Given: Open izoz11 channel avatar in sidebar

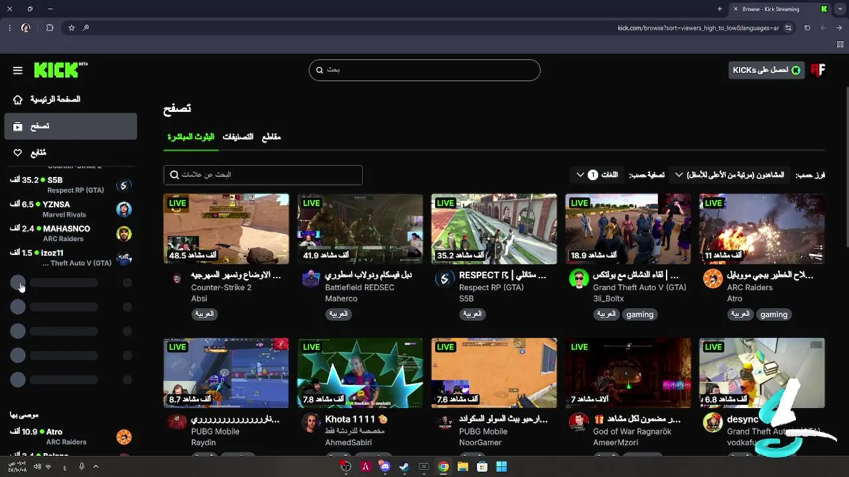Looking at the screenshot, I should coord(124,258).
